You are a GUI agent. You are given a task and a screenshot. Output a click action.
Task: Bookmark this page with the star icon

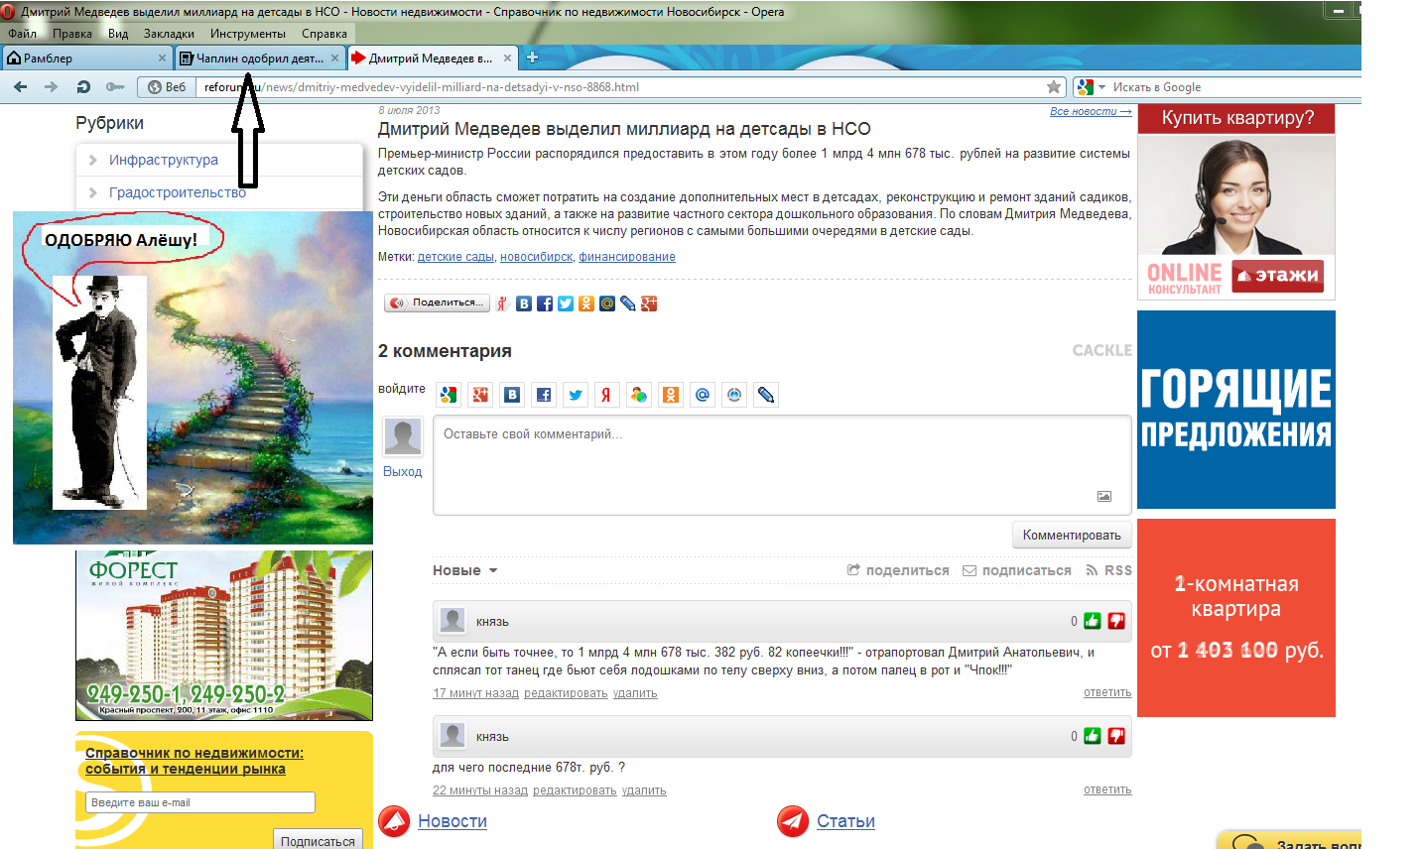click(x=1054, y=87)
